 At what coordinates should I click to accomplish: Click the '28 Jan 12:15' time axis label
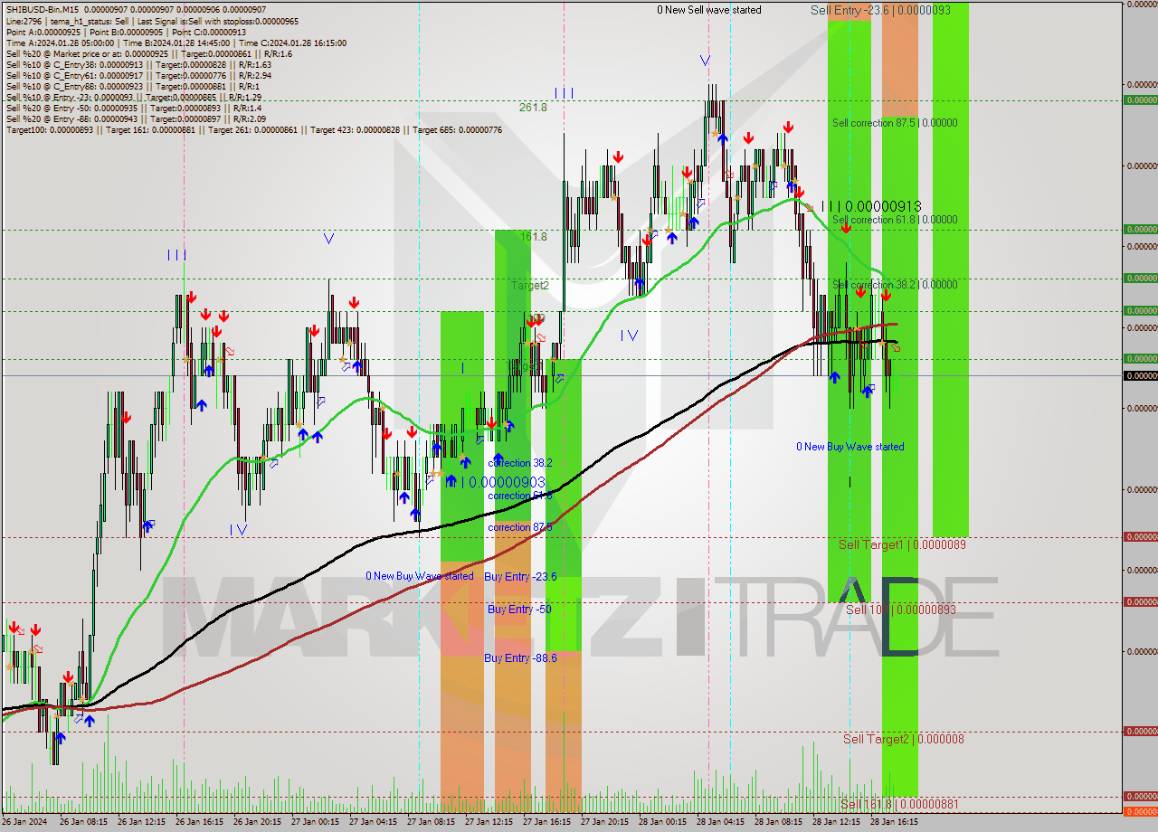click(836, 822)
